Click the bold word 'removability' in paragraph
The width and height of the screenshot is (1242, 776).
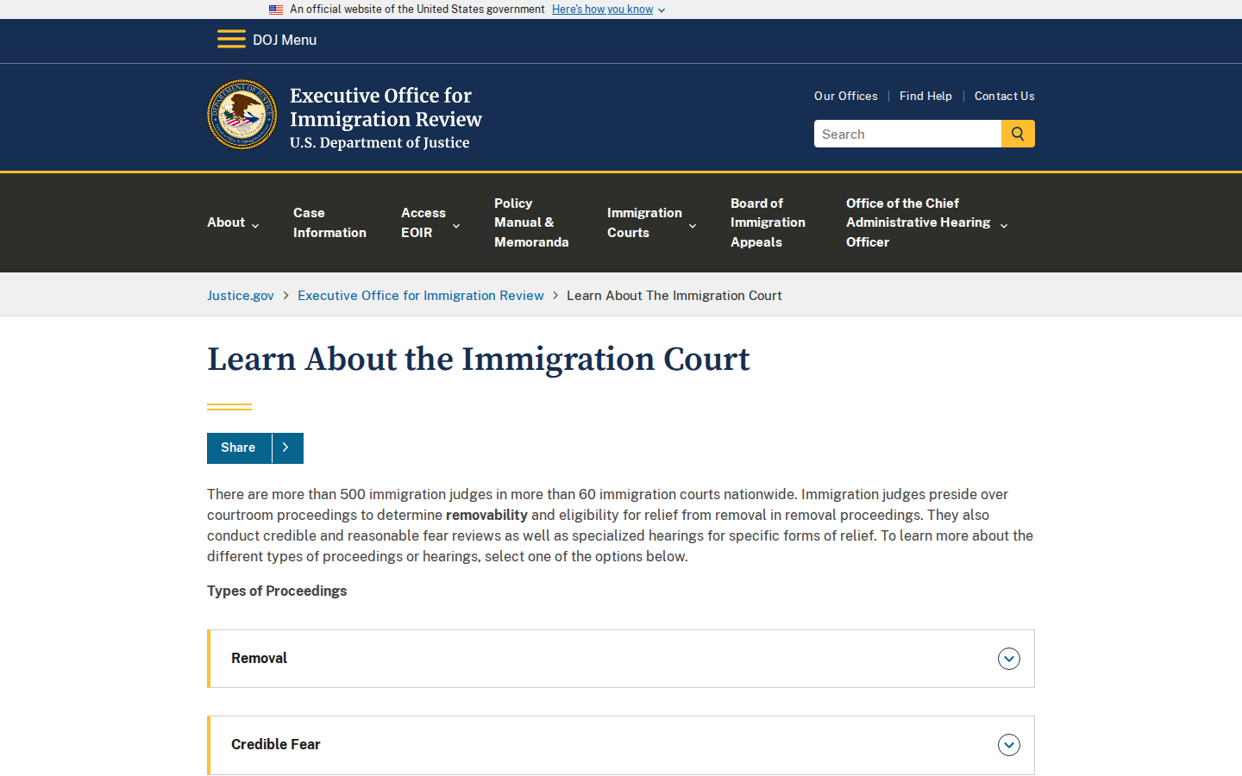click(x=486, y=515)
